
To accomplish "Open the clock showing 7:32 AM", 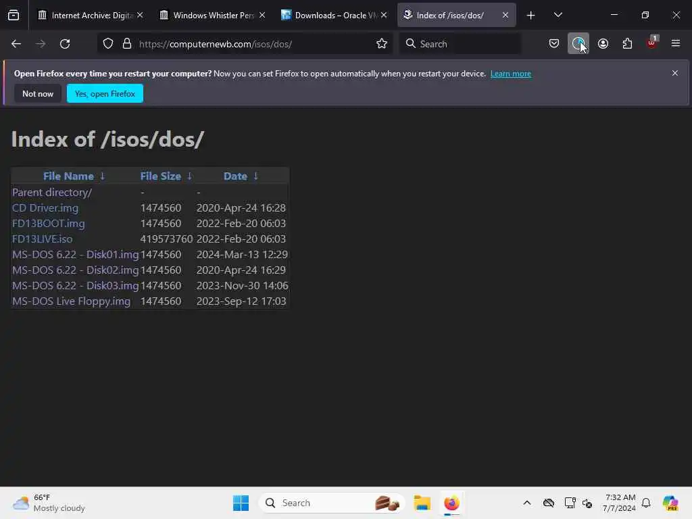I will (x=620, y=503).
